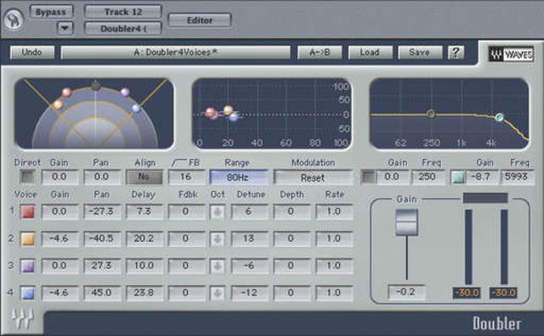Click the voice markers in delay/detune graph
The height and width of the screenshot is (336, 544).
[222, 113]
